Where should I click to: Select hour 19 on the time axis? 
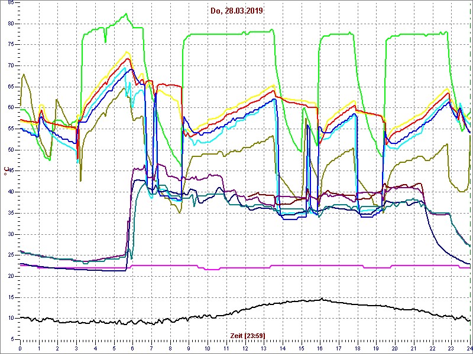tap(375, 348)
